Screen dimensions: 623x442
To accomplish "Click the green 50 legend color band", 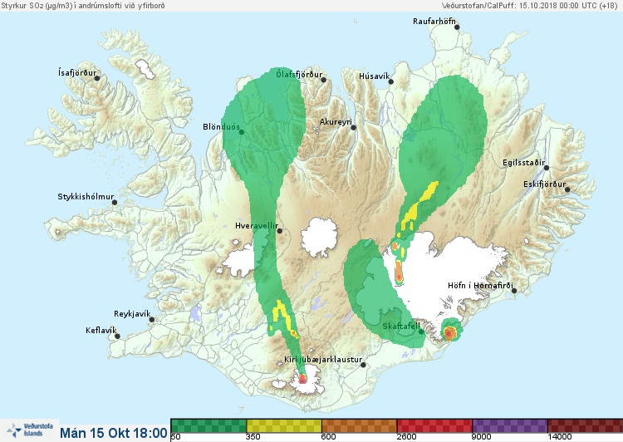I will pyautogui.click(x=208, y=425).
